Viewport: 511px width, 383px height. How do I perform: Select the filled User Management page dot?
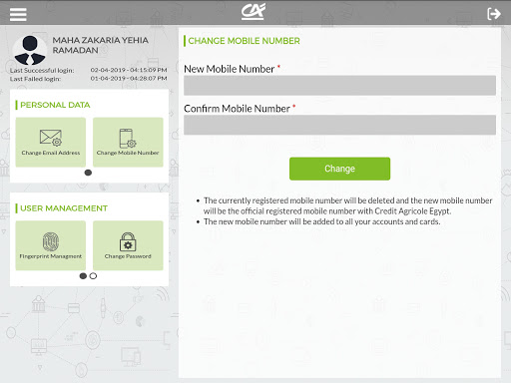click(83, 276)
